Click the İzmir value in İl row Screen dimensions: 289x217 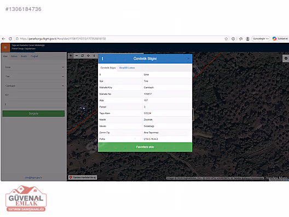pos(146,75)
